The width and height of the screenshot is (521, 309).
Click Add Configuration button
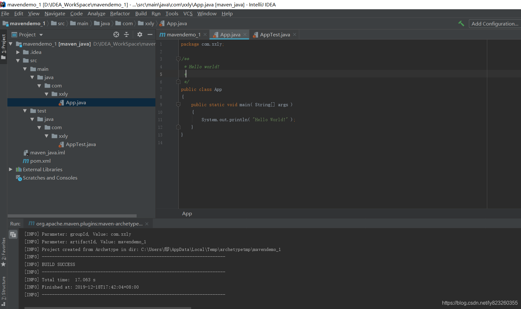pos(495,24)
